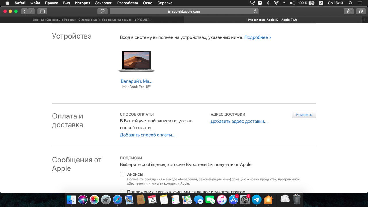Click Добавить способ оплаты link

coord(148,135)
